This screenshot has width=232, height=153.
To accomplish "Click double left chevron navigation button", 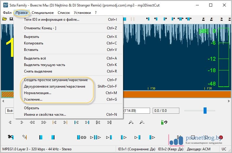I will point(32,123).
